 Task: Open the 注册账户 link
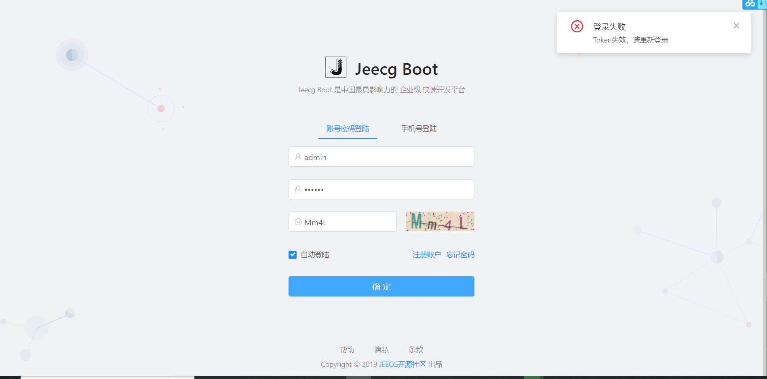pyautogui.click(x=427, y=255)
